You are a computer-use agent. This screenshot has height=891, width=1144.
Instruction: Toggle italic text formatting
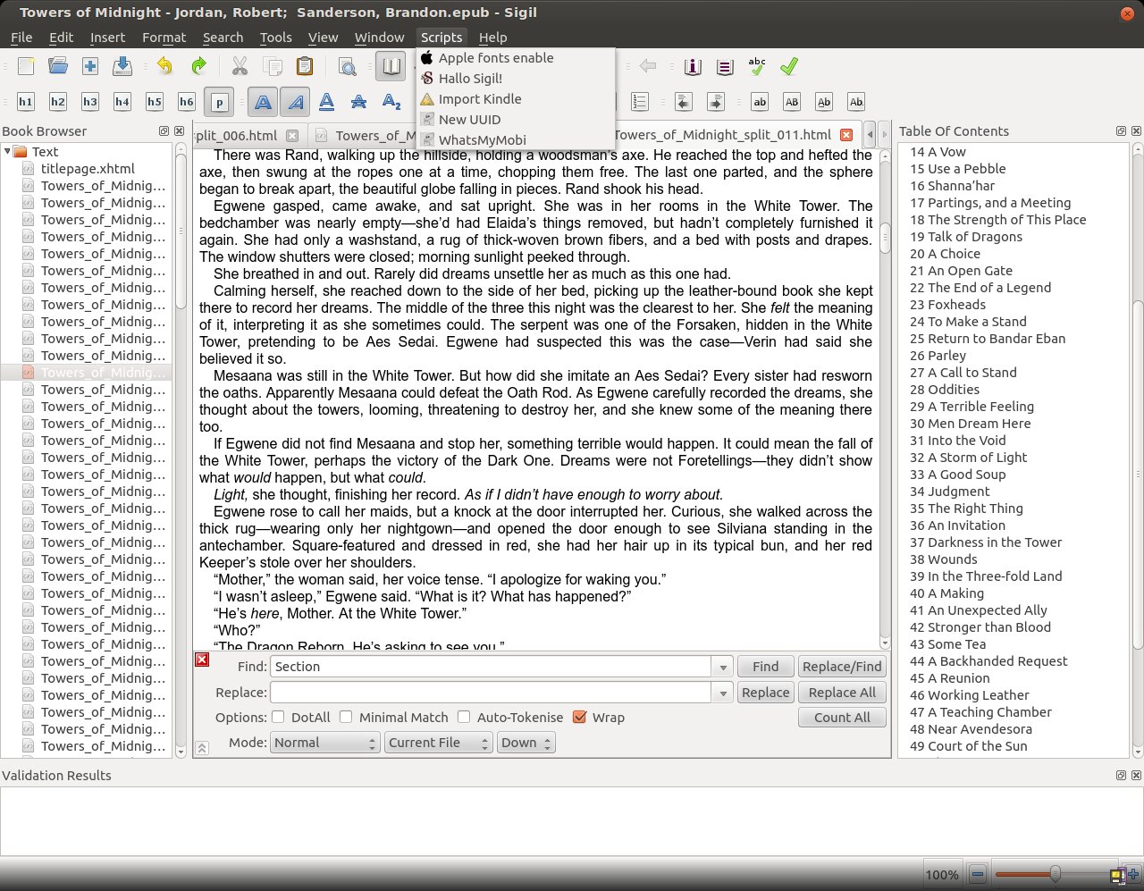point(295,102)
